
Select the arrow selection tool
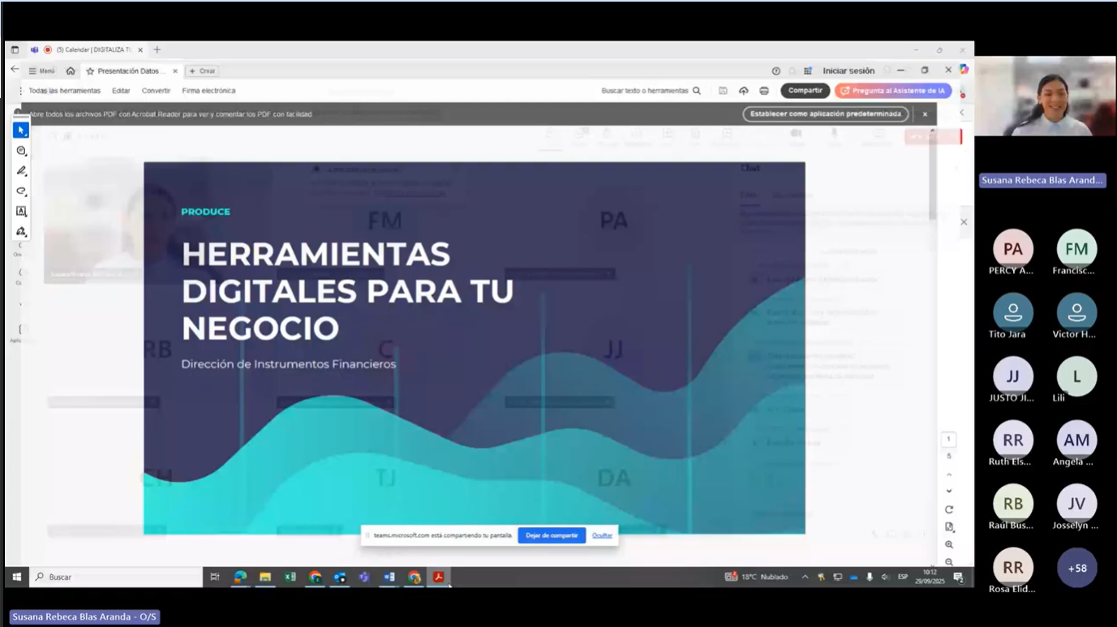[x=21, y=131]
